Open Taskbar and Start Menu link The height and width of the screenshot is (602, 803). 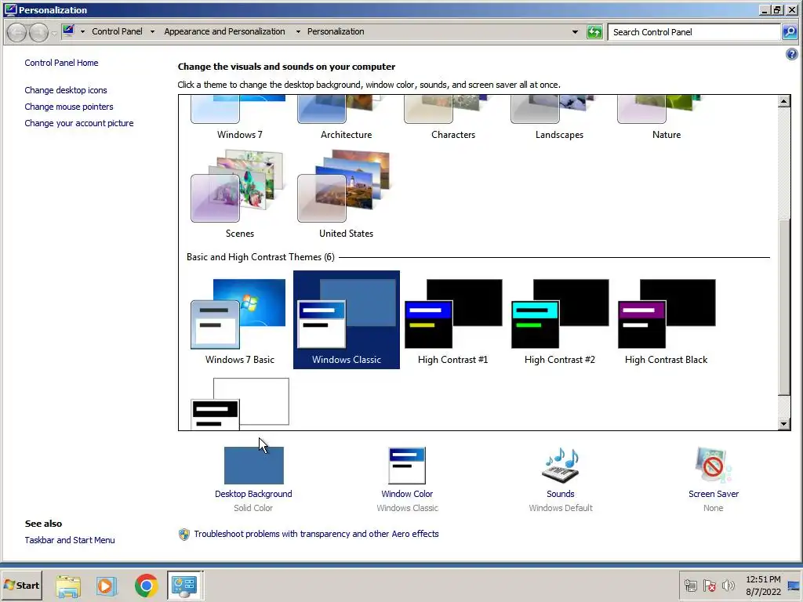(x=70, y=540)
